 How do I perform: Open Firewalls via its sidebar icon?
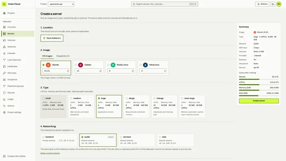pyautogui.click(x=4, y=53)
